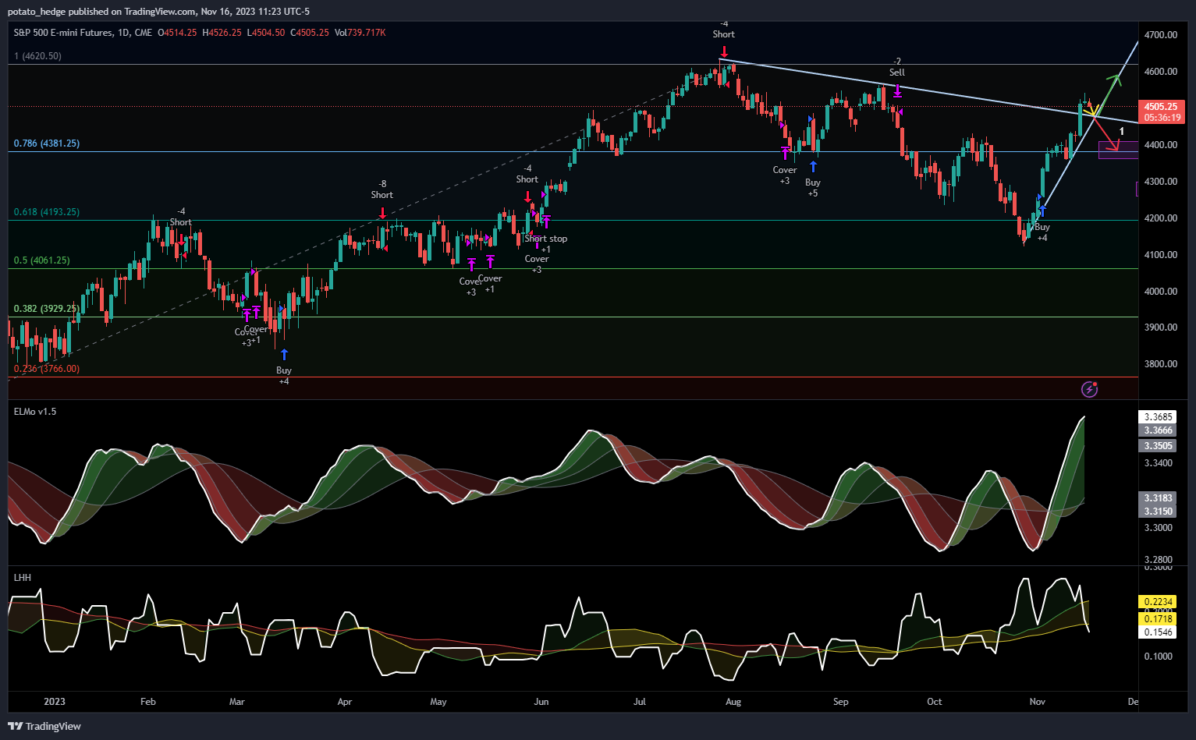Click the Feb label on the time axis

point(148,702)
